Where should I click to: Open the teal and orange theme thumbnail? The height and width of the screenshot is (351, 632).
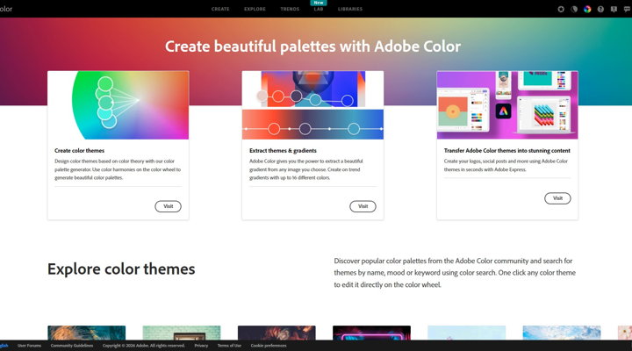(87, 333)
